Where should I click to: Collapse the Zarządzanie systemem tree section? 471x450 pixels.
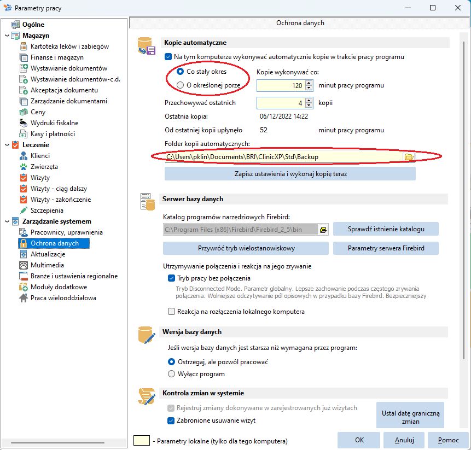pyautogui.click(x=7, y=221)
